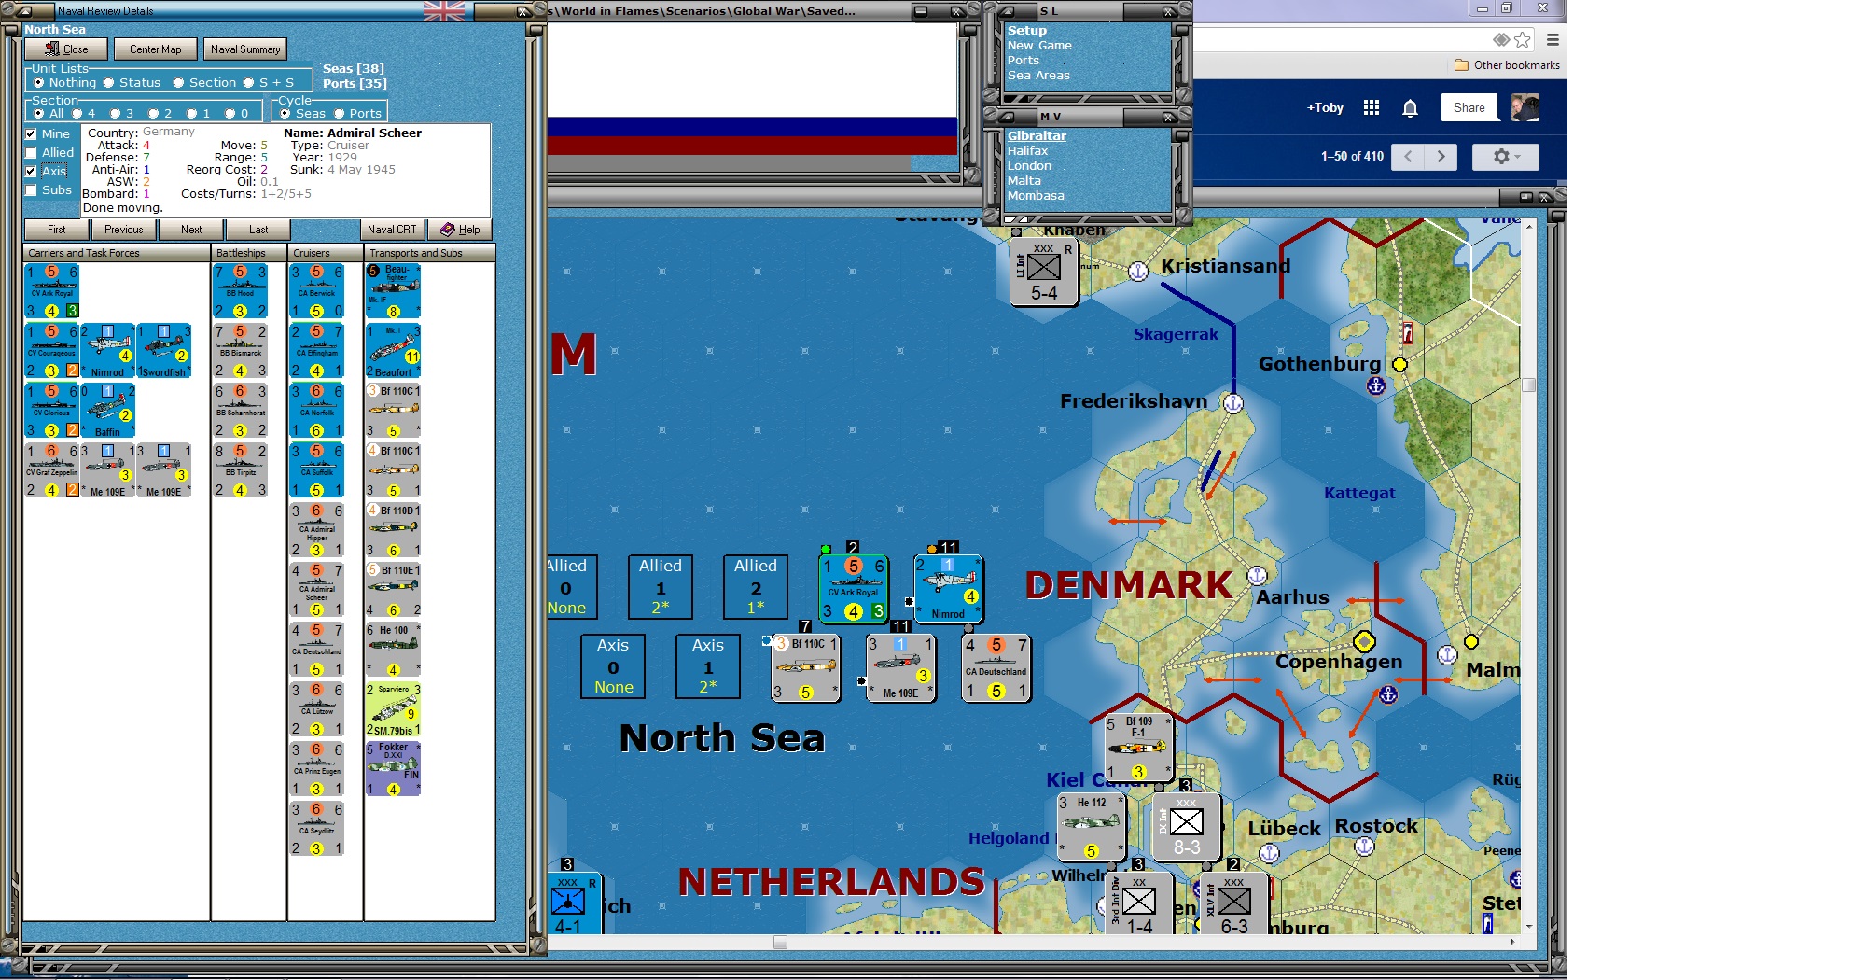Go to the Next unit
This screenshot has height=980, width=1866.
tap(191, 230)
